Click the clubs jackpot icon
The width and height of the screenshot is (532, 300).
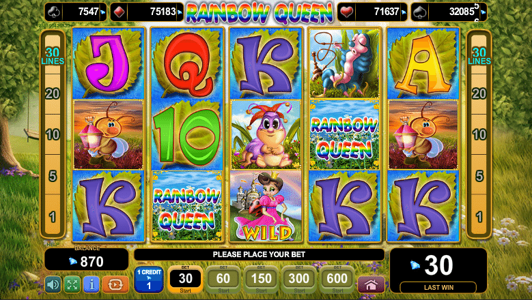(54, 12)
